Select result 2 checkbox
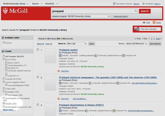The width and height of the screenshot is (165, 116). point(38,77)
